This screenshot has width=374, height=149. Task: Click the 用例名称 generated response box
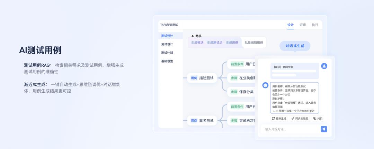pos(295,98)
